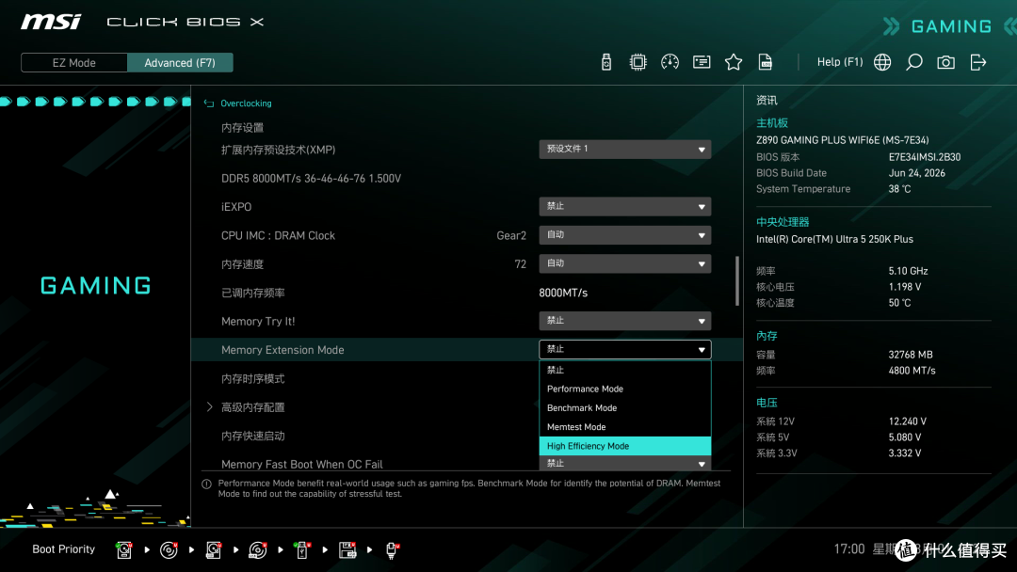Image resolution: width=1017 pixels, height=572 pixels.
Task: Open the M-Flash USB drive tool
Action: (x=605, y=62)
